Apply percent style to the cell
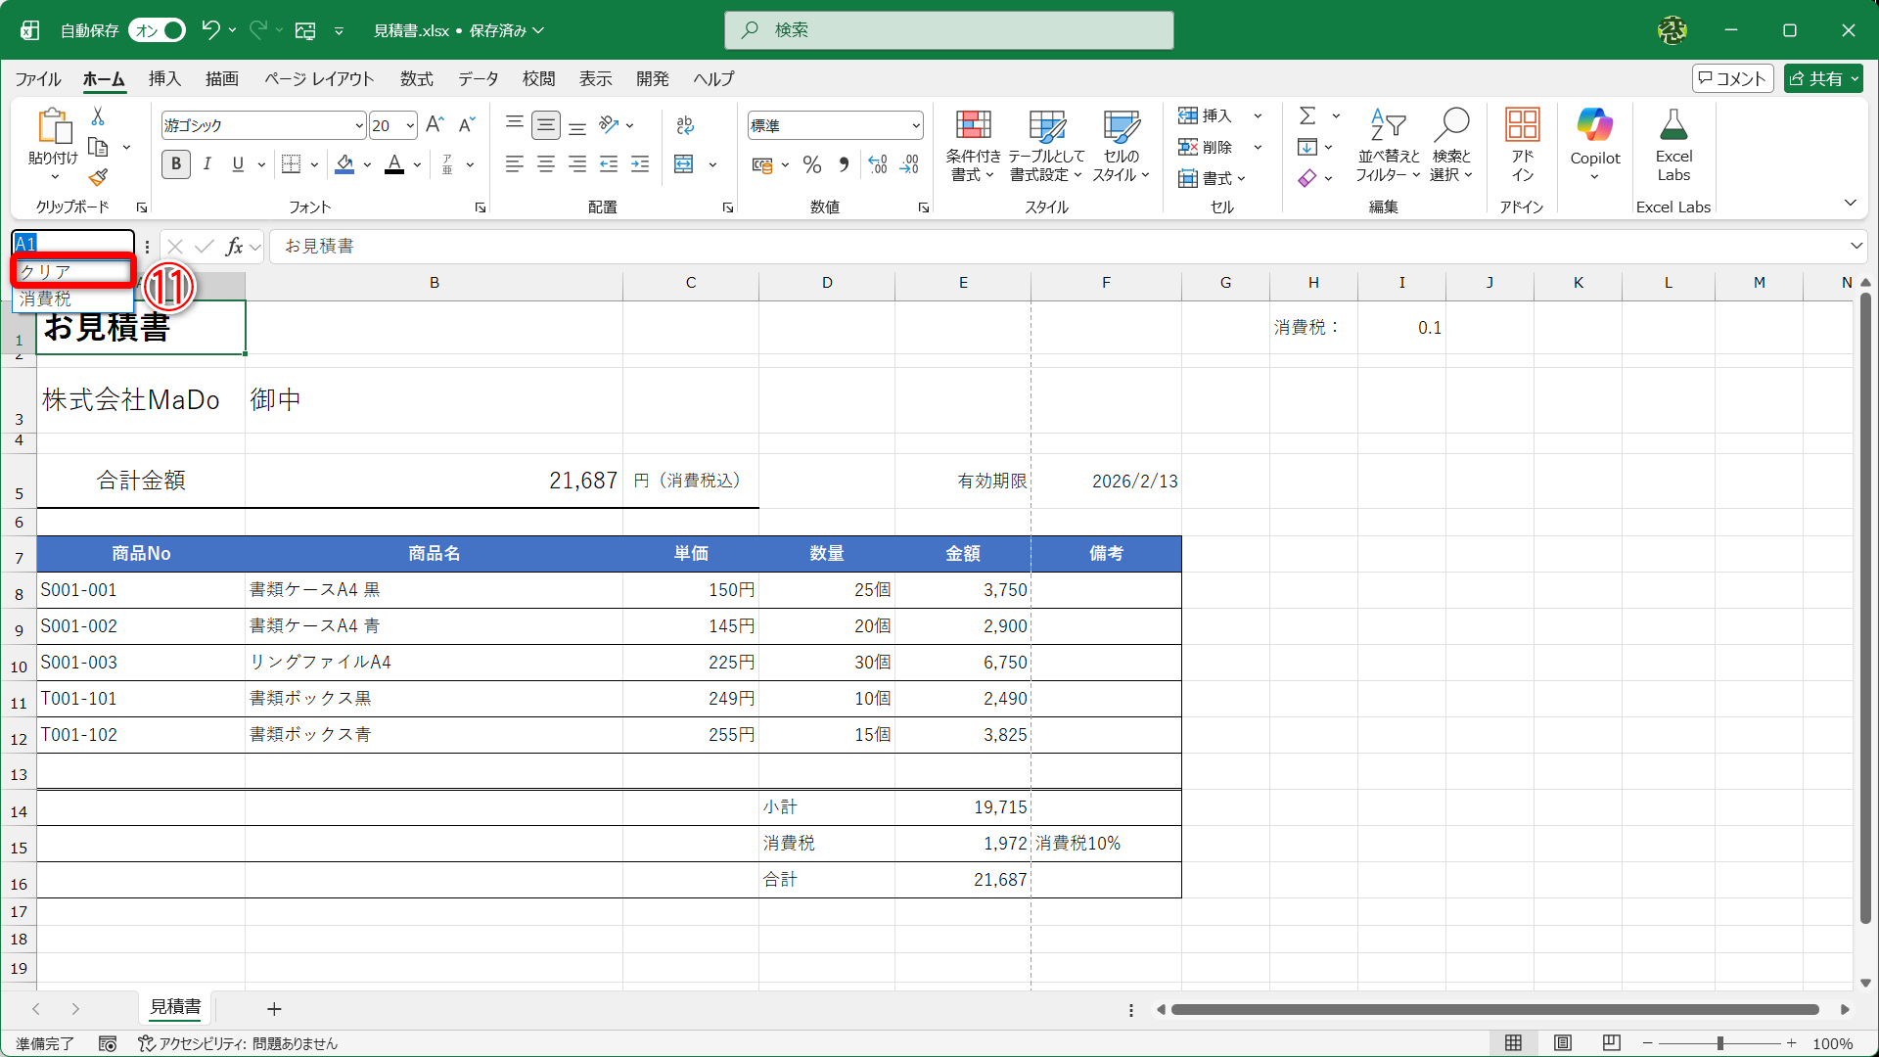The height and width of the screenshot is (1057, 1879). [811, 164]
